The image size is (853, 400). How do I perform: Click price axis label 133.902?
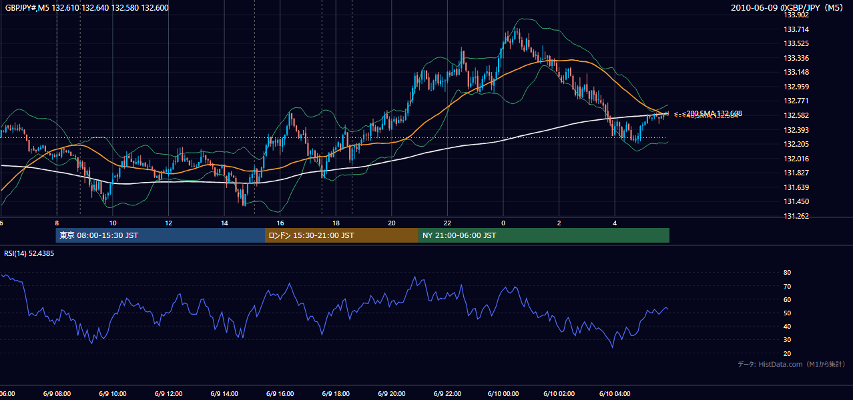tap(796, 15)
